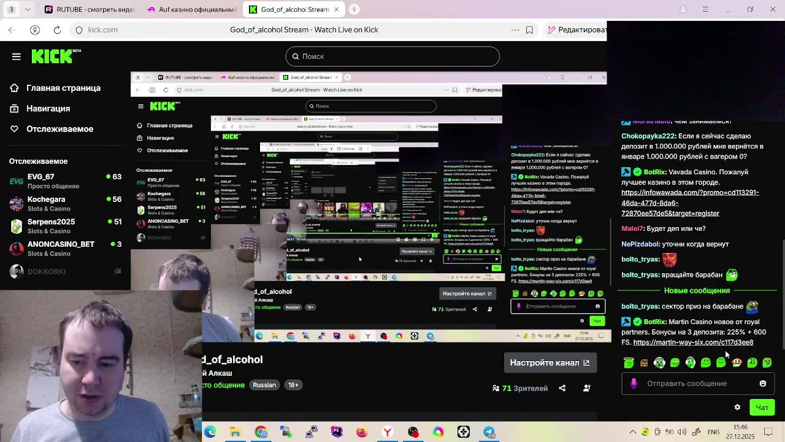Screen dimensions: 785x442
Task: Open Главная страница in the sidebar
Action: click(x=63, y=88)
